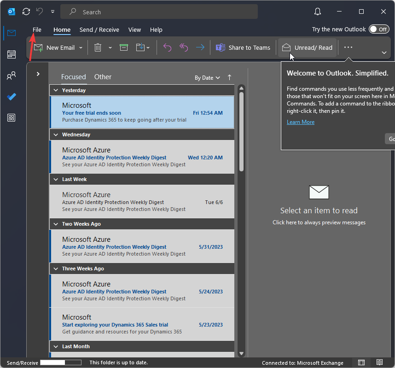Screen dimensions: 395x368
Task: Expand the ribbon display options chevron
Action: tap(384, 53)
